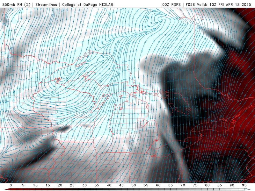Click the "00Z RDPS" model label
Image resolution: width=255 pixels, height=191 pixels.
point(171,4)
